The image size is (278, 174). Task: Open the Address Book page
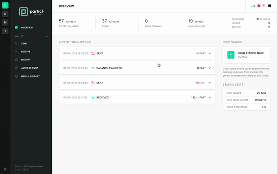[30, 68]
